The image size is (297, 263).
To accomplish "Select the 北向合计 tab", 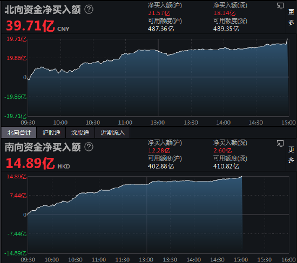I will [x=19, y=133].
